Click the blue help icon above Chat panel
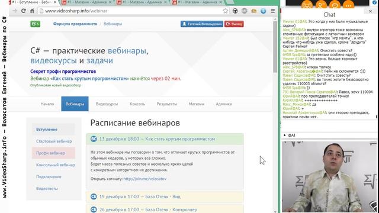Image resolution: width=379 pixels, height=213 pixels. point(374,2)
